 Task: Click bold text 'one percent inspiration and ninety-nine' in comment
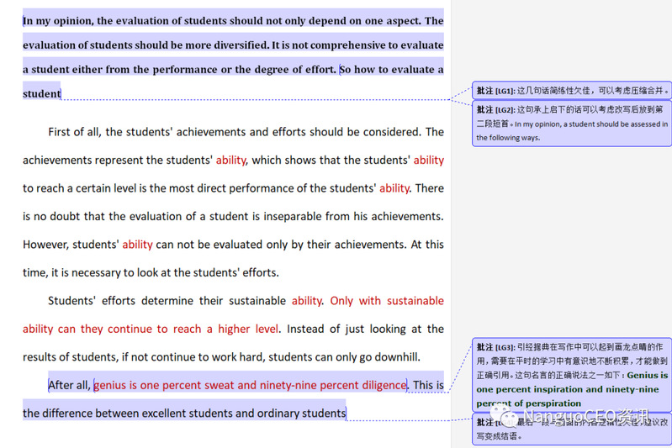568,389
